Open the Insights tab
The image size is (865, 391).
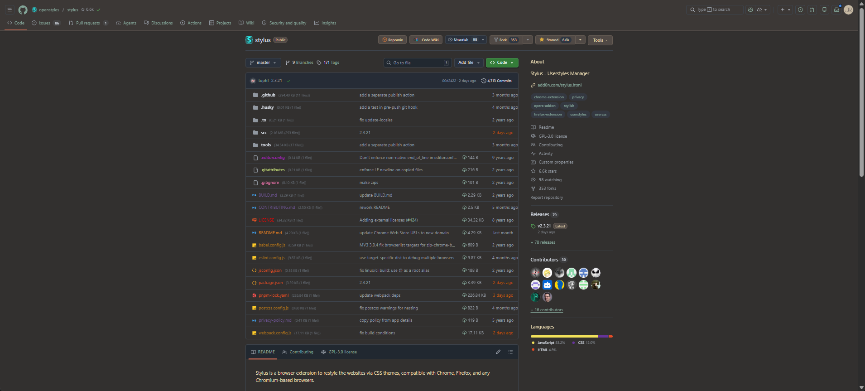(325, 23)
